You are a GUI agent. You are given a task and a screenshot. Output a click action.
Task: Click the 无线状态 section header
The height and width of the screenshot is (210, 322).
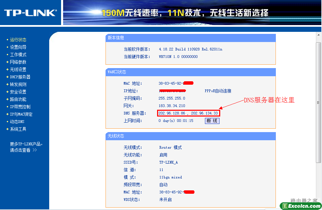[x=191, y=136]
